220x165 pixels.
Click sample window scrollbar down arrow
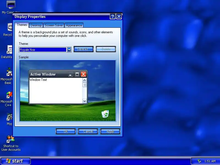[84, 101]
